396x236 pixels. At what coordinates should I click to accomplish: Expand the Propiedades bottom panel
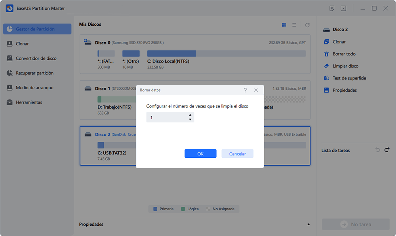pos(308,224)
